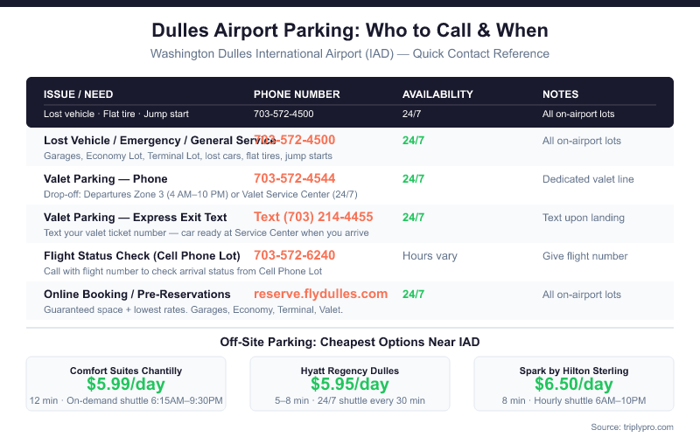
Task: Tap the Text (703) 214-4455 express exit number
Action: click(x=313, y=217)
